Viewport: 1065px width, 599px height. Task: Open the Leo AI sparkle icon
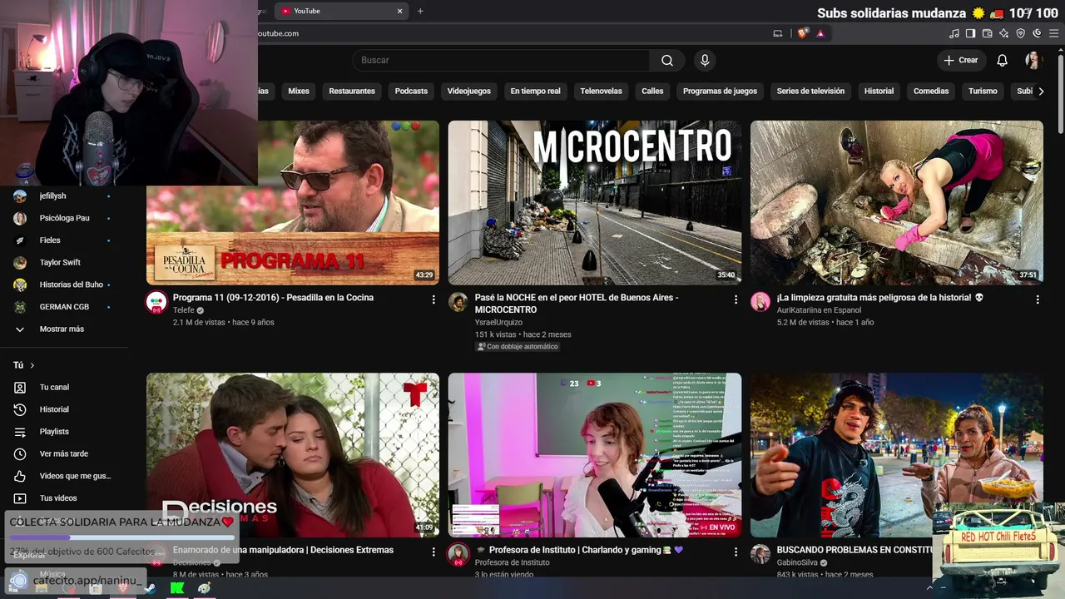point(1004,33)
